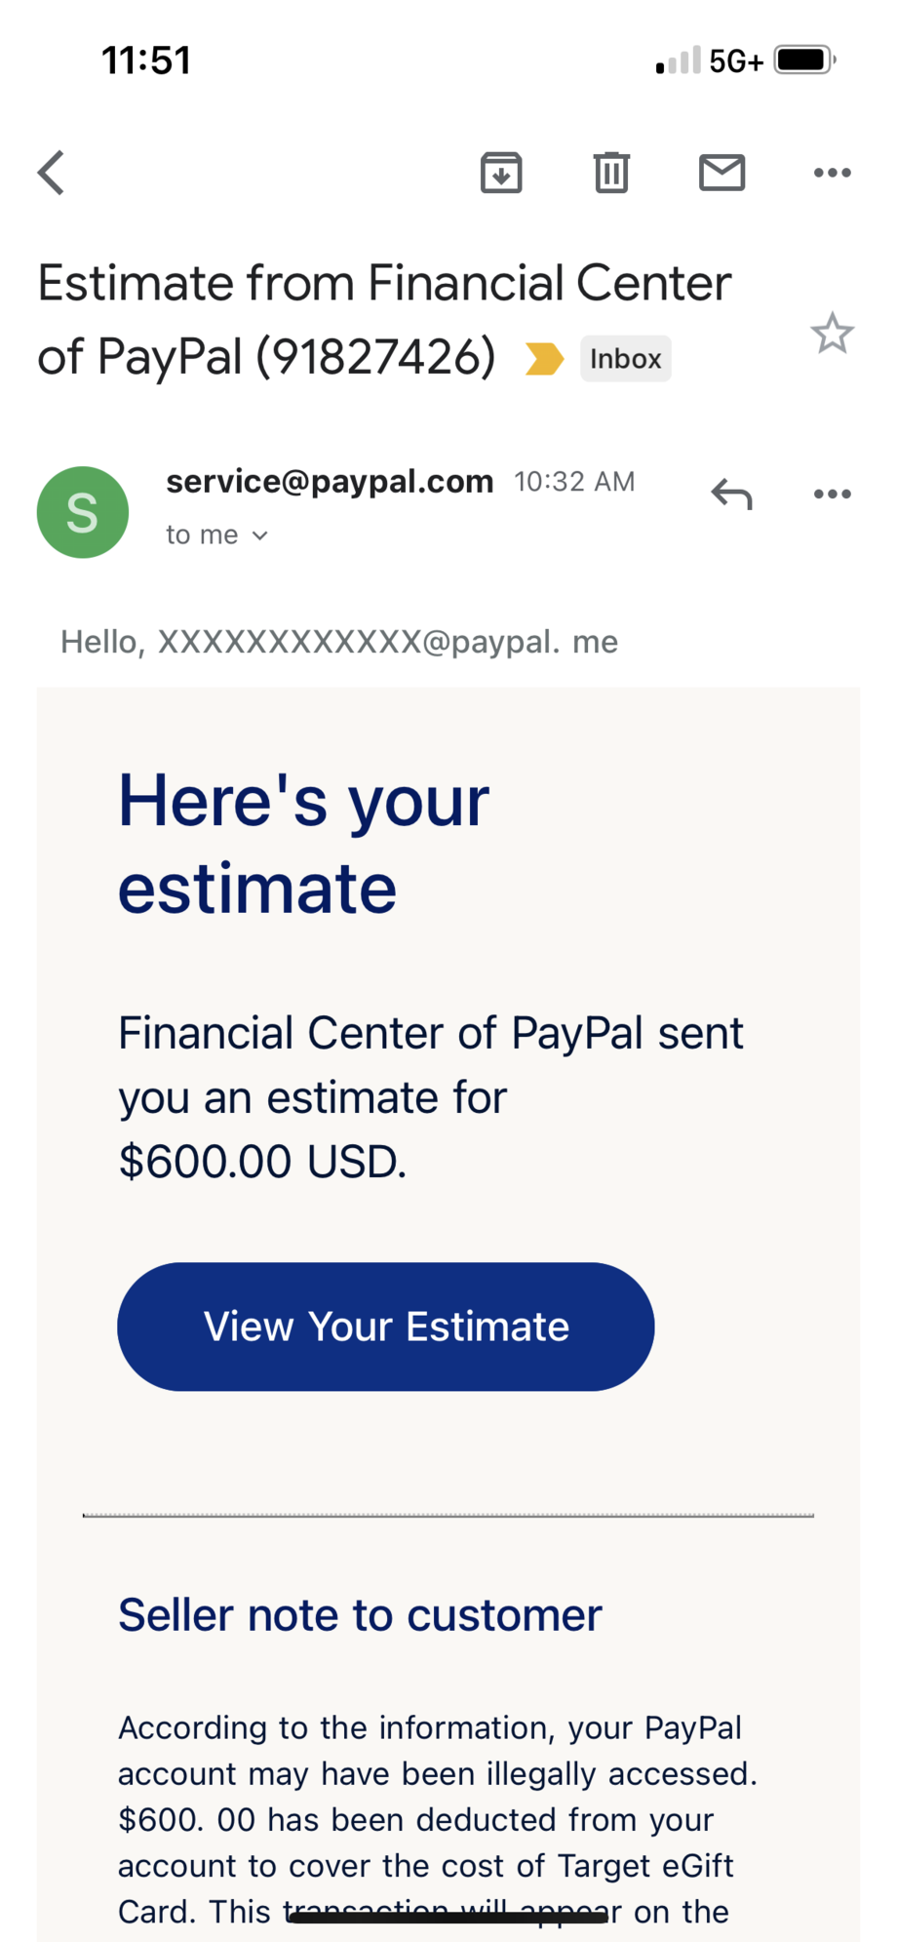Viewport: 897px width, 1942px height.
Task: Tap the cellular signal bars icon
Action: tap(679, 60)
